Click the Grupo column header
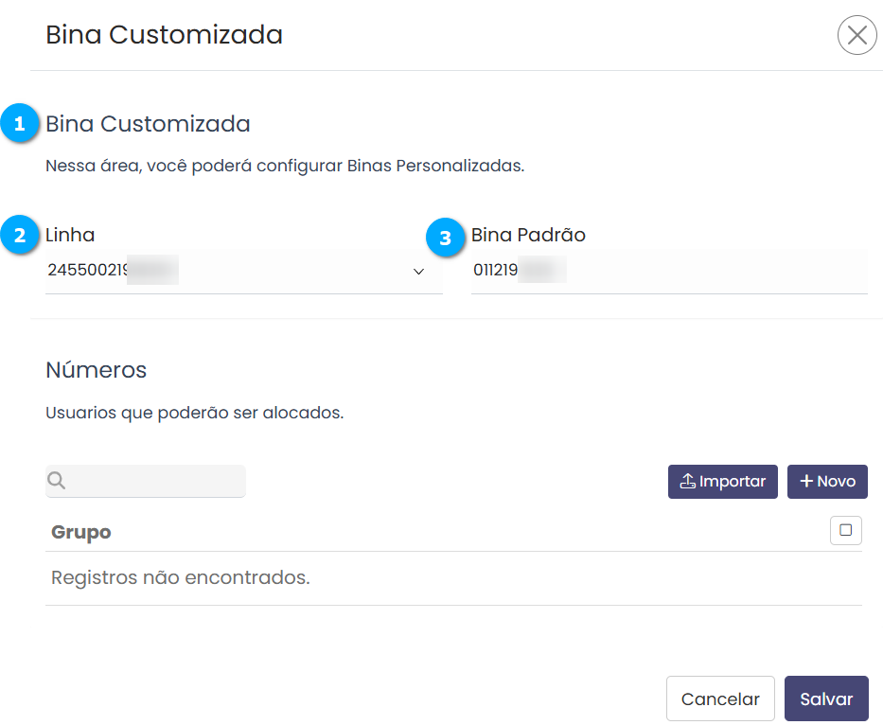The image size is (883, 725). coord(81,532)
